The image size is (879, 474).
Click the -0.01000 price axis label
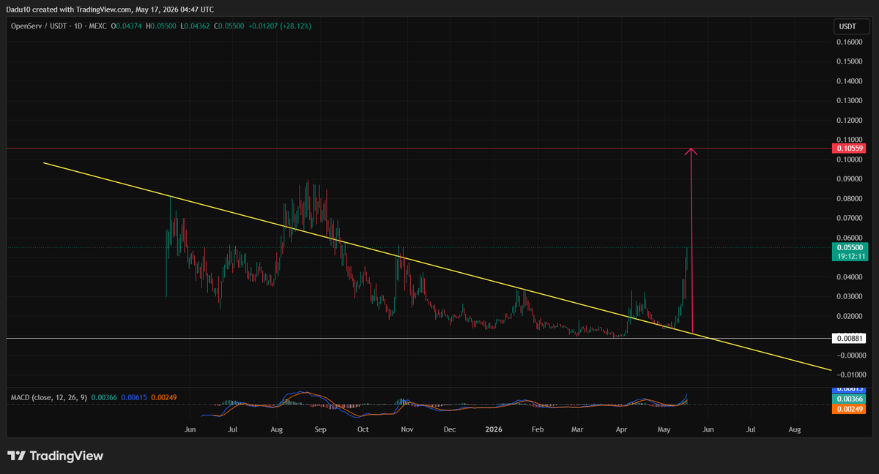click(x=850, y=375)
